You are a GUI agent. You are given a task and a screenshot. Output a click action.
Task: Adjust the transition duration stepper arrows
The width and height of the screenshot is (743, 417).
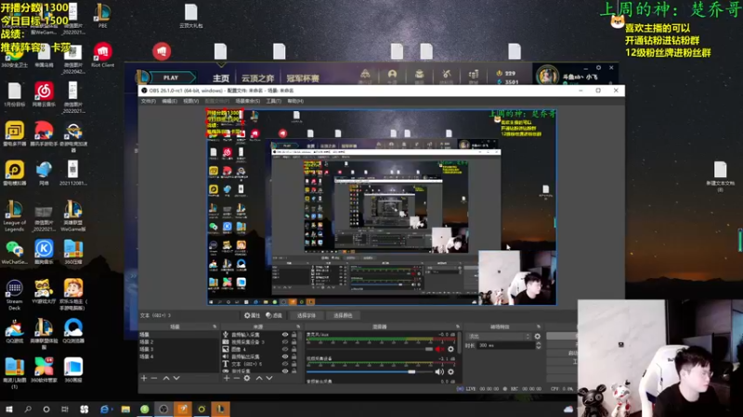(x=539, y=346)
